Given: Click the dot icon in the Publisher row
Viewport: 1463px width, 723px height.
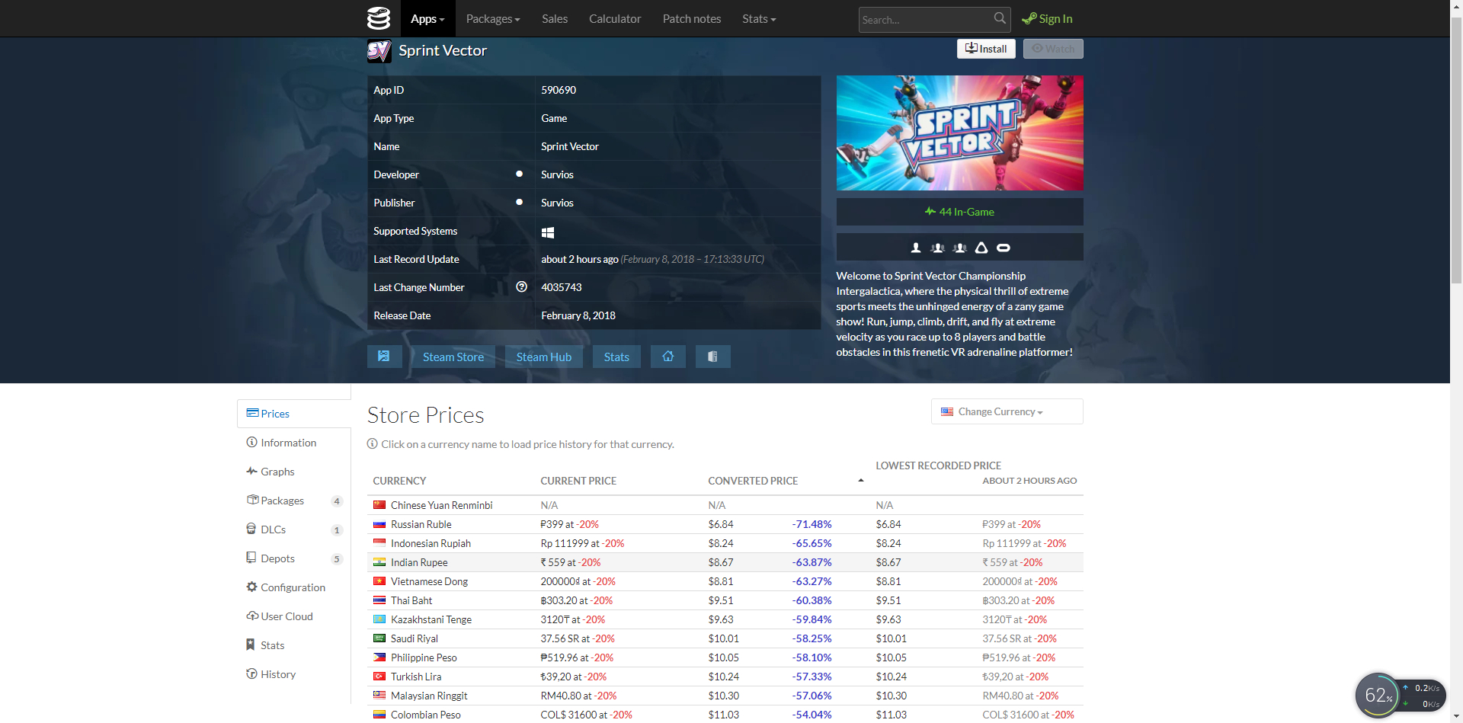Looking at the screenshot, I should pos(519,203).
